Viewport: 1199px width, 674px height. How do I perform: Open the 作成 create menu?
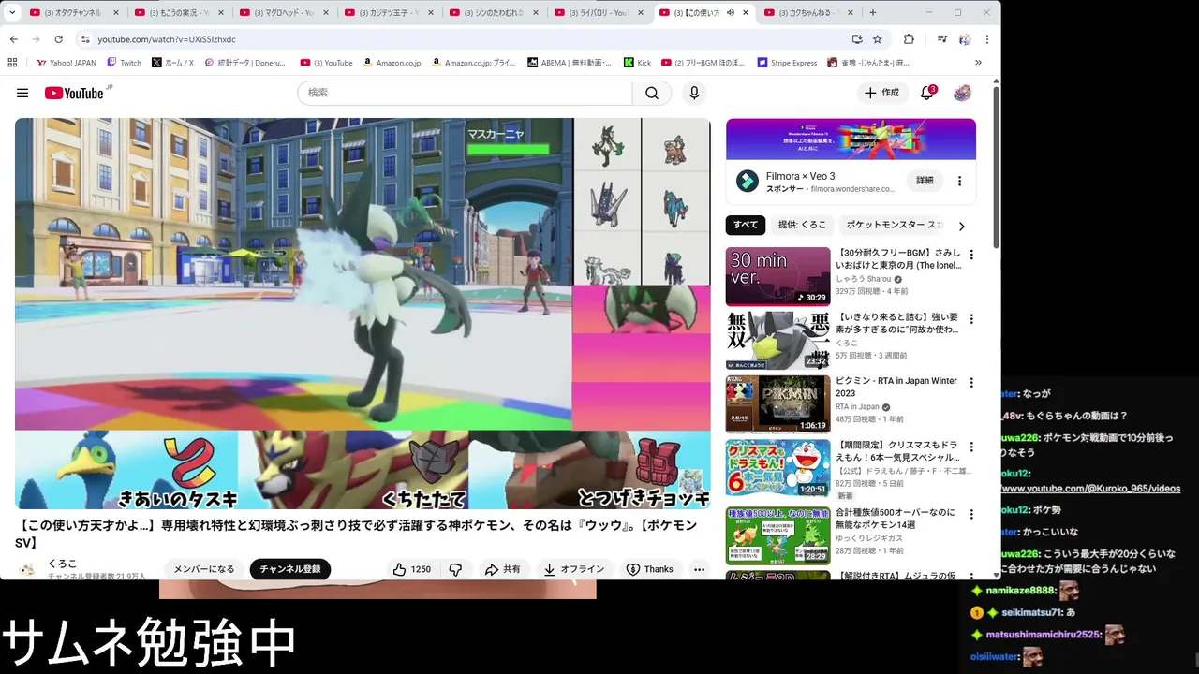click(881, 93)
